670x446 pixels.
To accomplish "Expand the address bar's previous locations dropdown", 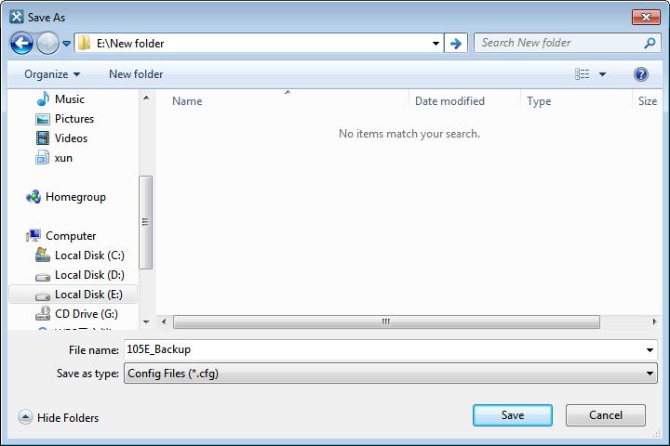I will pyautogui.click(x=435, y=43).
